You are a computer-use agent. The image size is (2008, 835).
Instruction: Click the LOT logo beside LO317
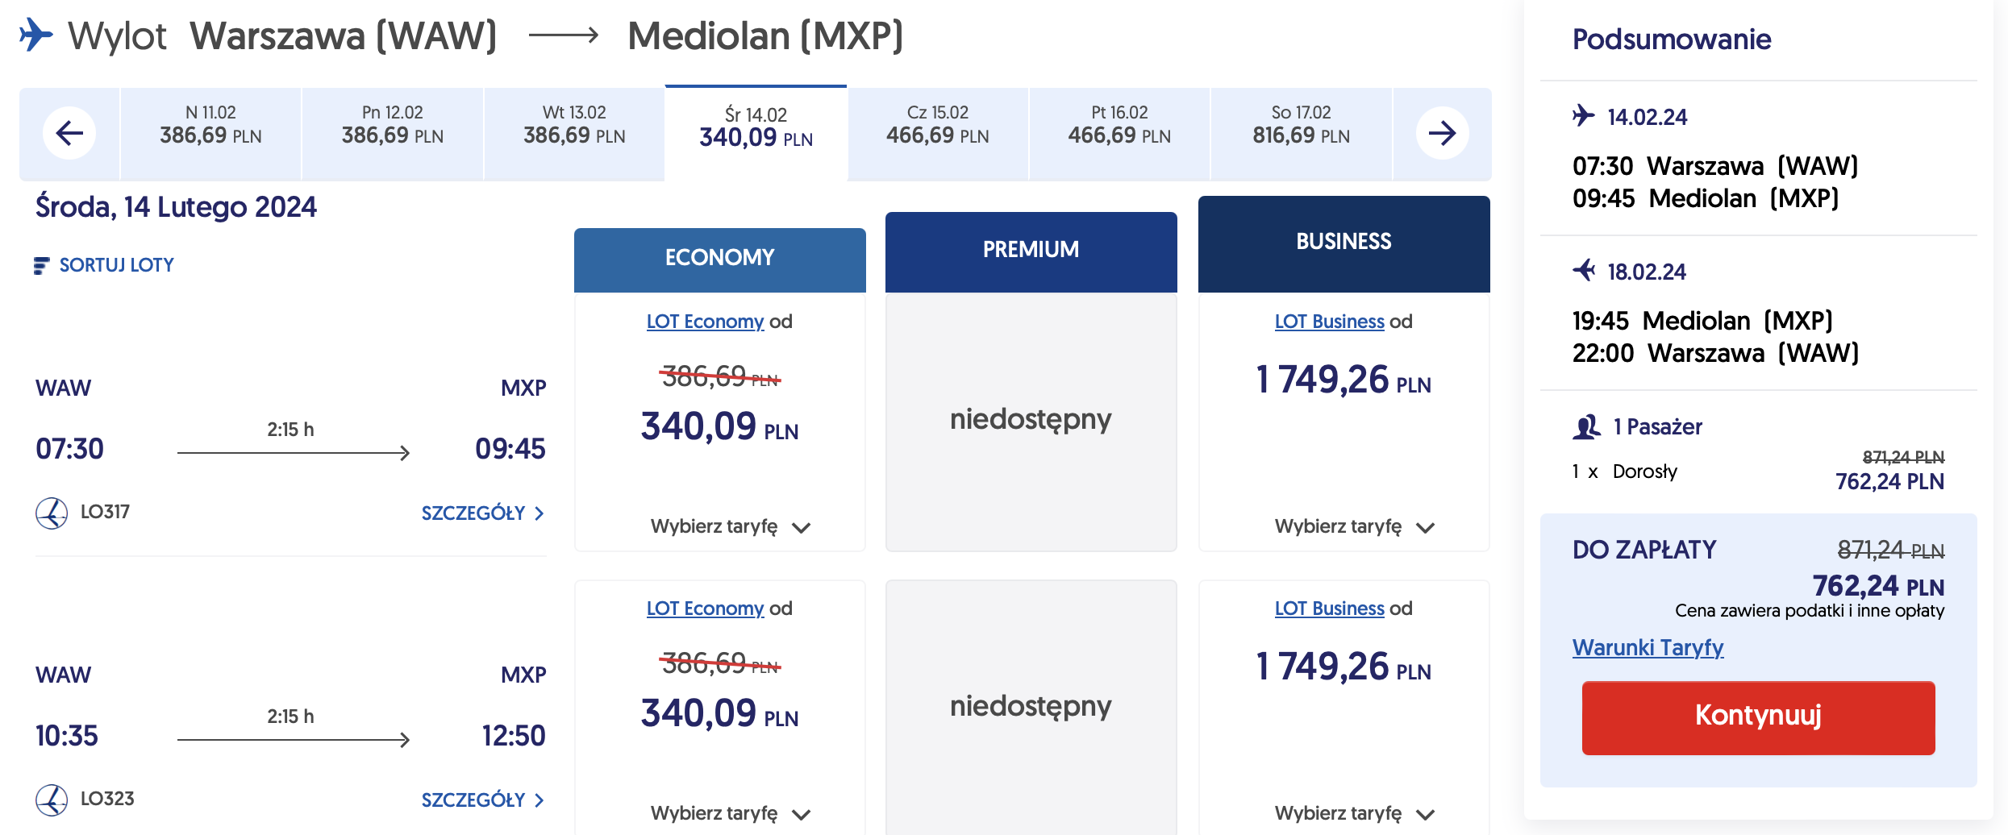[x=52, y=513]
